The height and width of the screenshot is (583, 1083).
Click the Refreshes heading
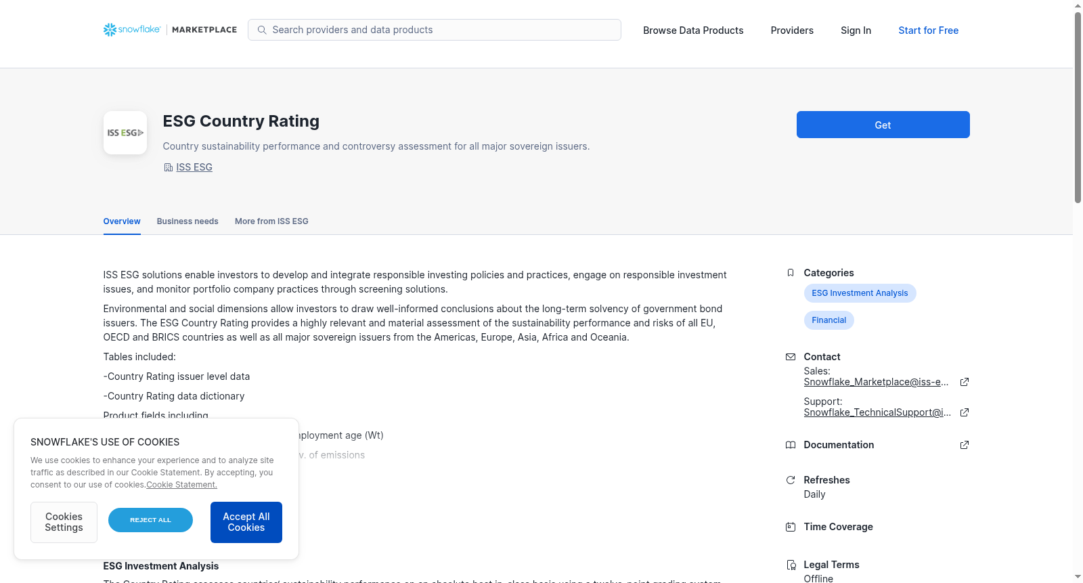coord(826,480)
